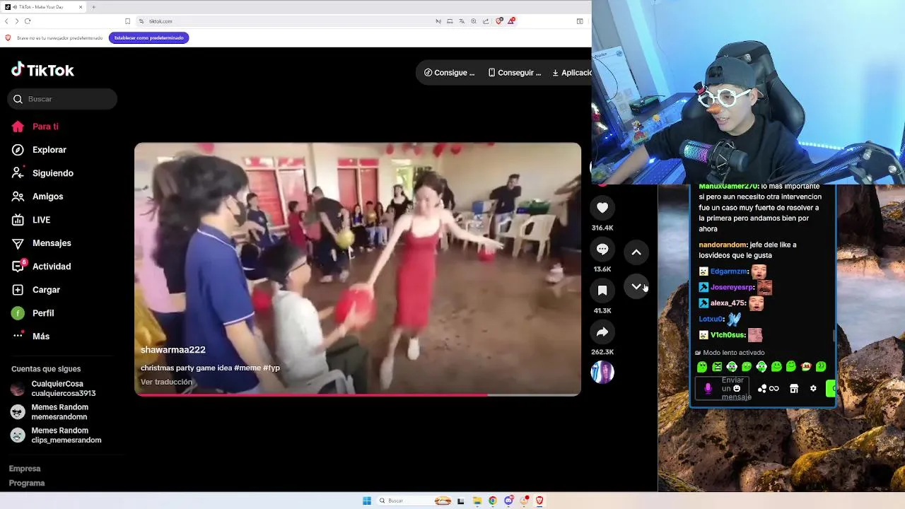Open browser sidebar panel icon
905x509 pixels.
(580, 21)
